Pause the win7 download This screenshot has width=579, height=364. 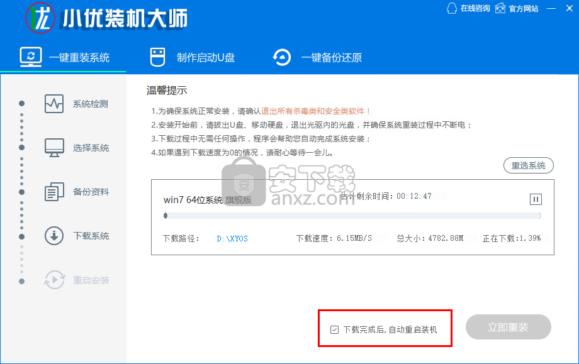pyautogui.click(x=536, y=199)
